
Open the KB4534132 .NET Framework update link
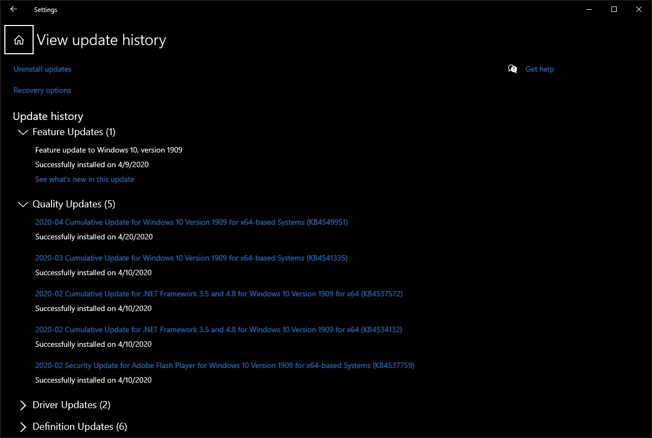[x=219, y=330]
